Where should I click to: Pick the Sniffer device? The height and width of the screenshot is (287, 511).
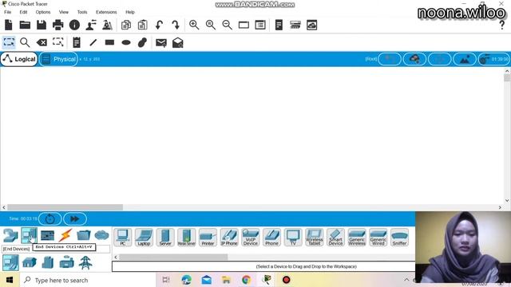[399, 238]
